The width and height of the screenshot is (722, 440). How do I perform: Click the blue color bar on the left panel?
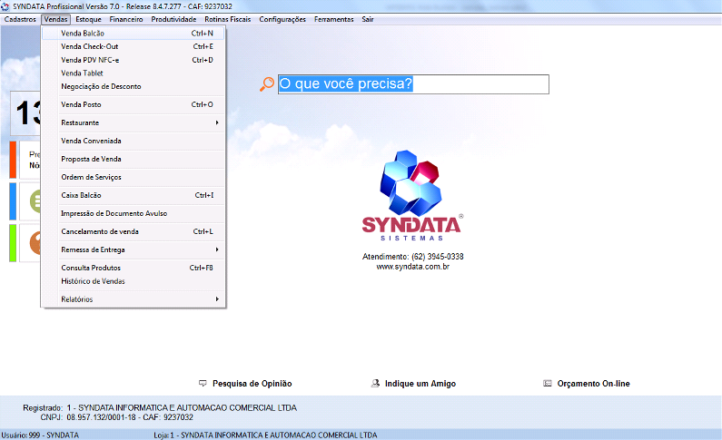(x=13, y=201)
